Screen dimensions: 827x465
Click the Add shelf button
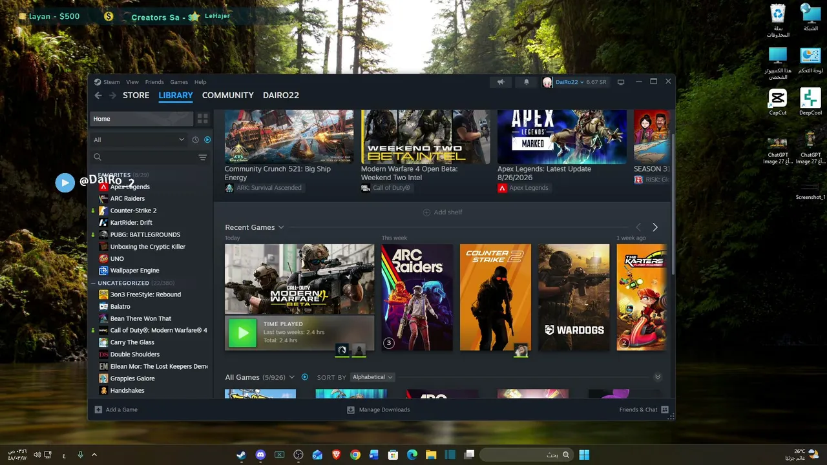point(443,212)
